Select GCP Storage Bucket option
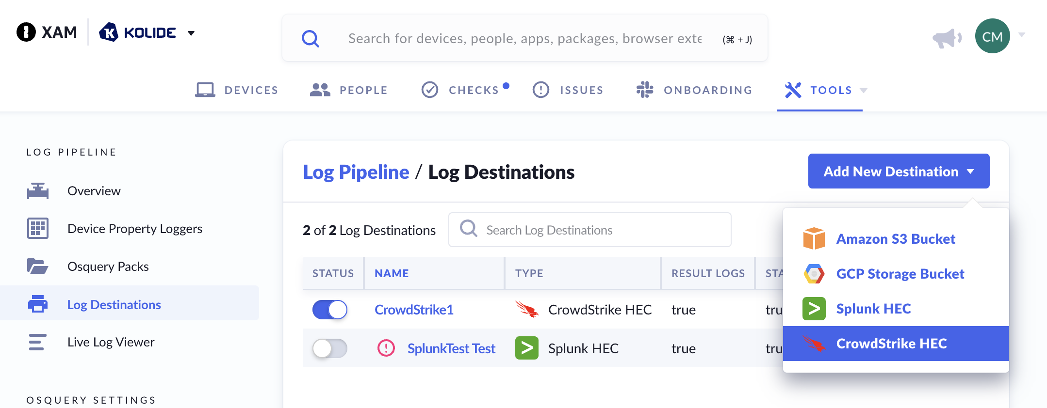 tap(900, 274)
